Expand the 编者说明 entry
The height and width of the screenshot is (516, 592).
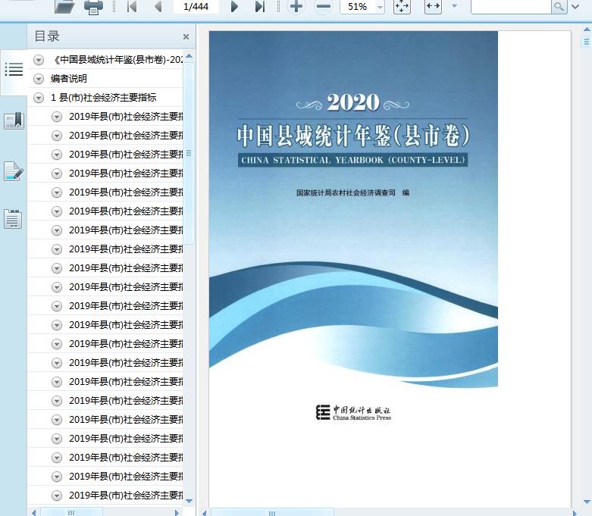pyautogui.click(x=39, y=79)
